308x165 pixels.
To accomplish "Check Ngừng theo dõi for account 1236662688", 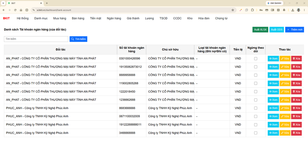I will pyautogui.click(x=256, y=100).
